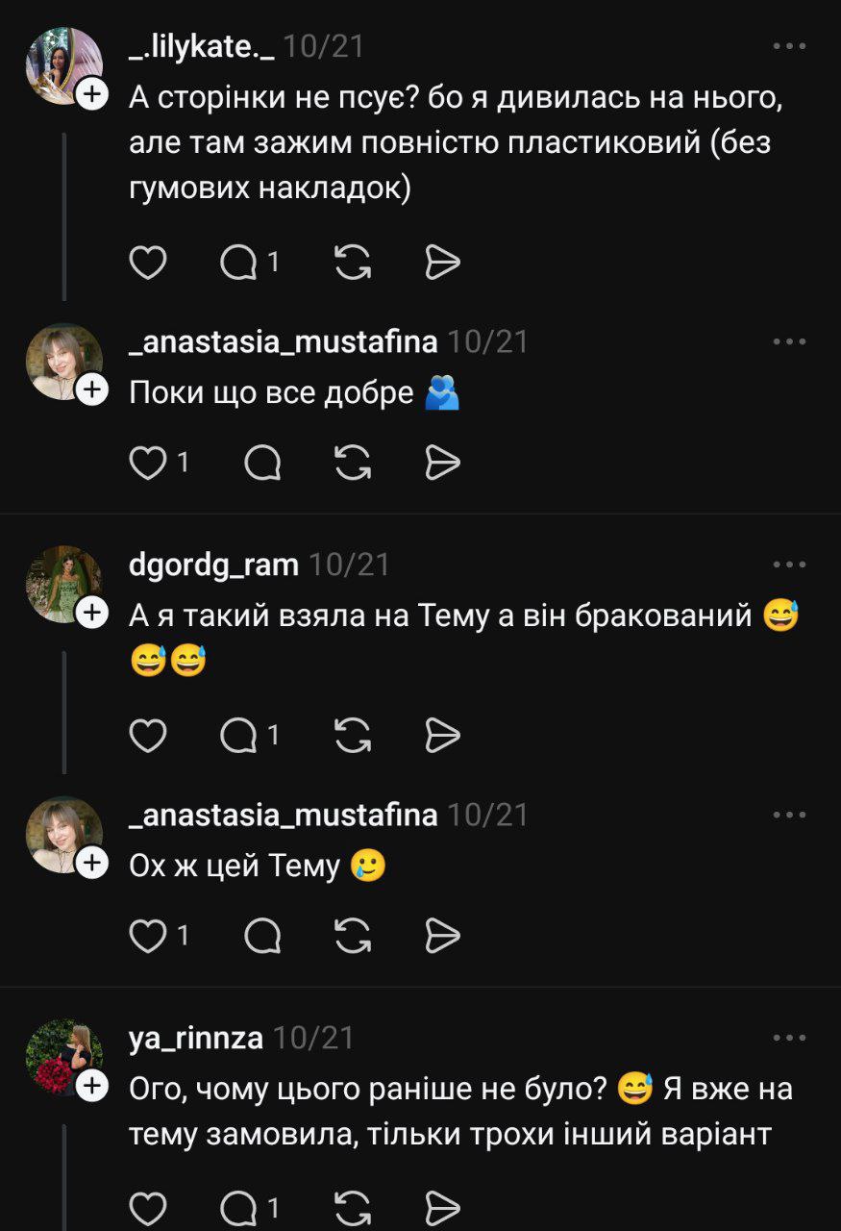Viewport: 841px width, 1231px height.
Task: Repost the 'Ох ж цей Тему' reply
Action: point(353,936)
